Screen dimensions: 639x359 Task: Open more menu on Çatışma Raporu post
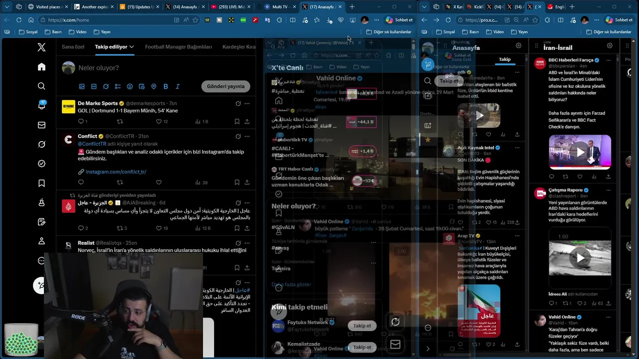[x=608, y=190]
